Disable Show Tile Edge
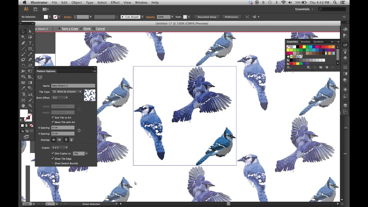Image resolution: width=368 pixels, height=207 pixels. 53,158
